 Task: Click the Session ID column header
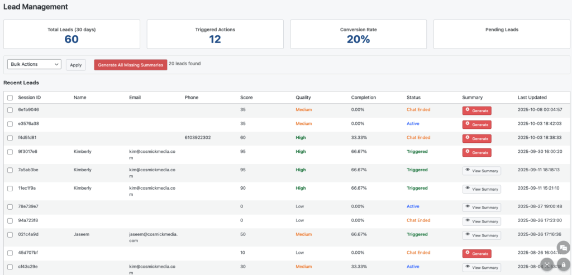(x=30, y=98)
